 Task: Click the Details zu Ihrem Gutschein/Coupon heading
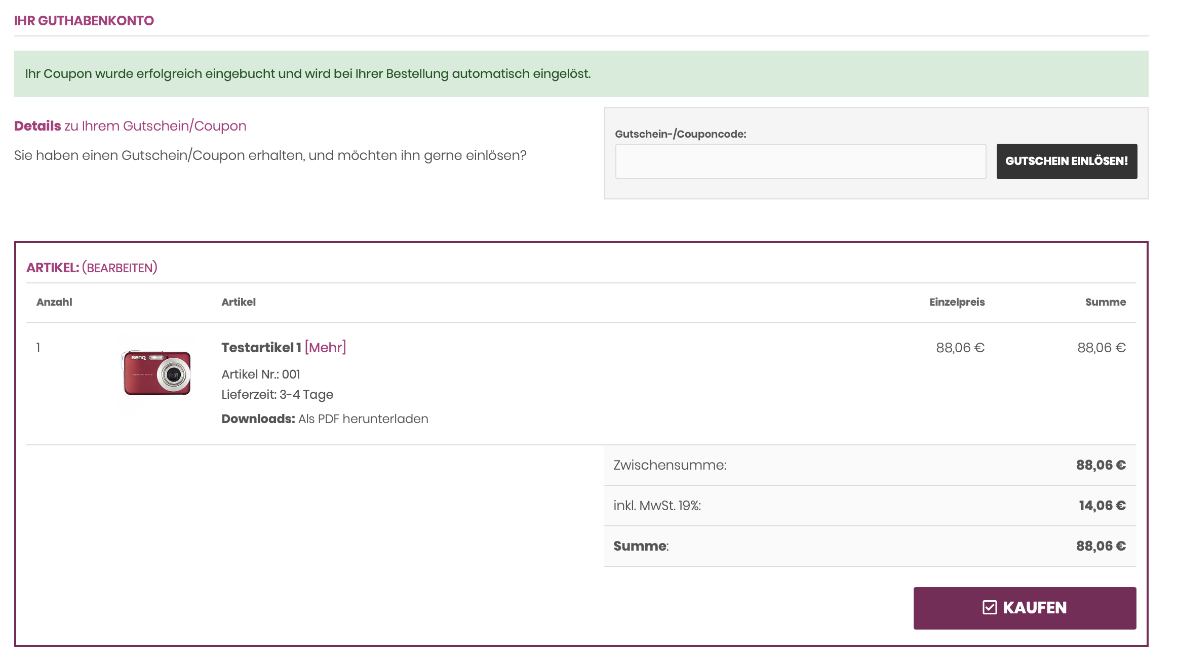[130, 126]
